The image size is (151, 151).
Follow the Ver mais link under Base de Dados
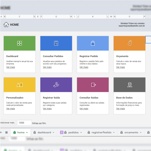tap(121, 109)
